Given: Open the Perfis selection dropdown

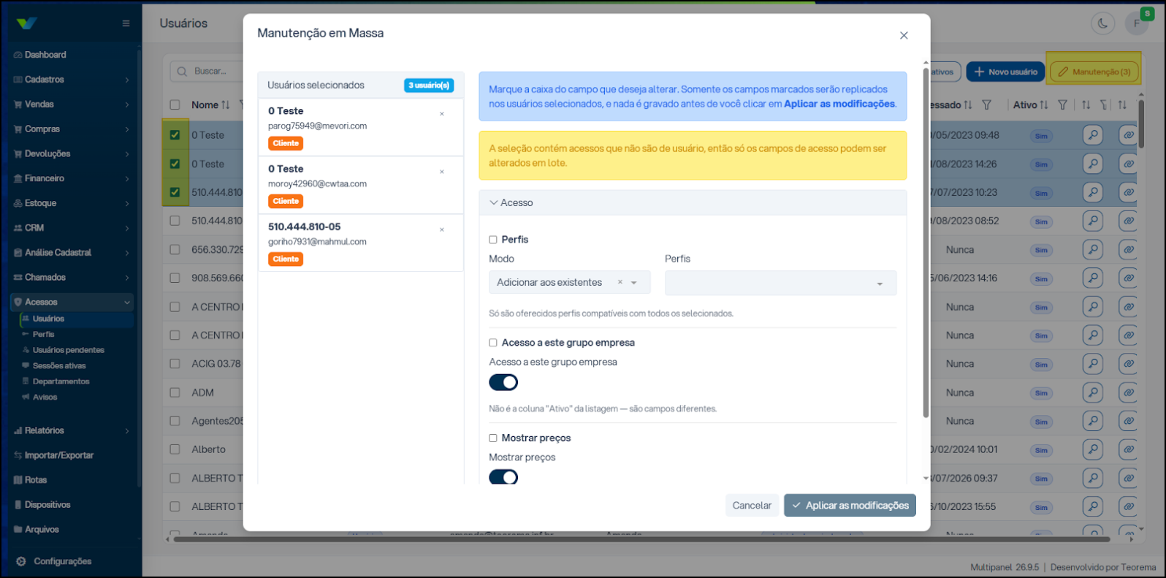Looking at the screenshot, I should 780,283.
